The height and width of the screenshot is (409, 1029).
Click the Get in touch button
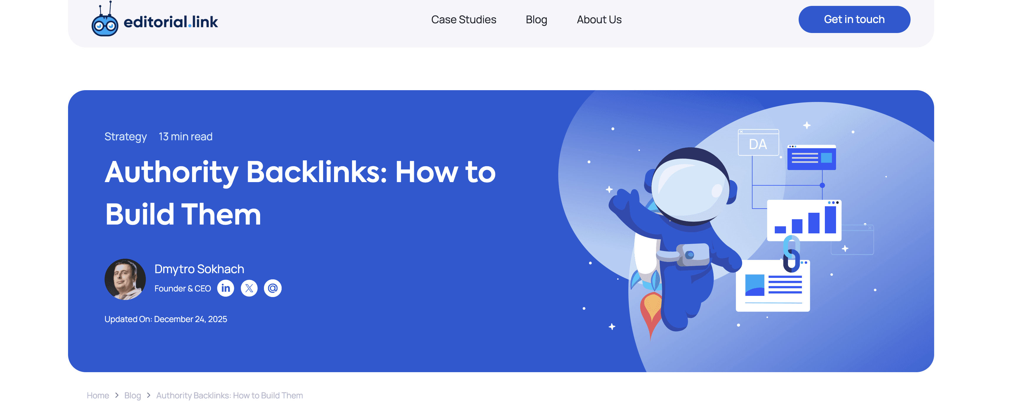[x=854, y=19]
